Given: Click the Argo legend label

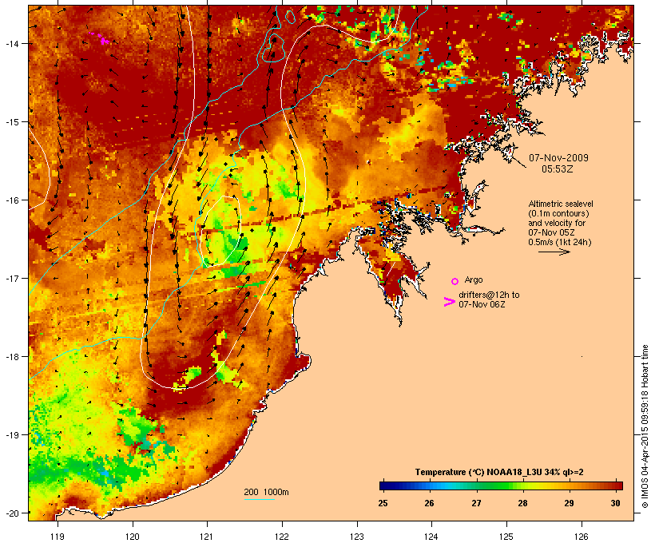Looking at the screenshot, I should tap(474, 279).
